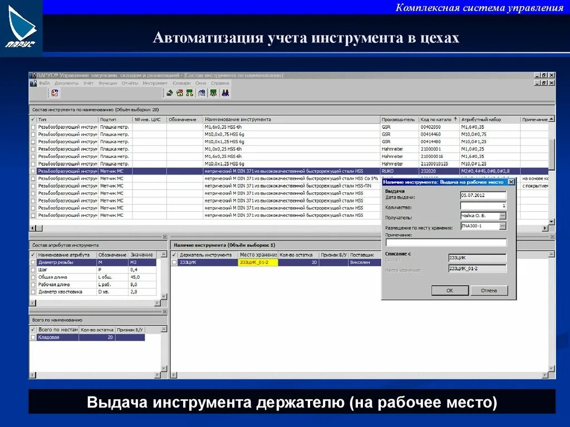Click the Дата выдачи field showing 05.07.2012
The image size is (570, 427).
pos(483,195)
